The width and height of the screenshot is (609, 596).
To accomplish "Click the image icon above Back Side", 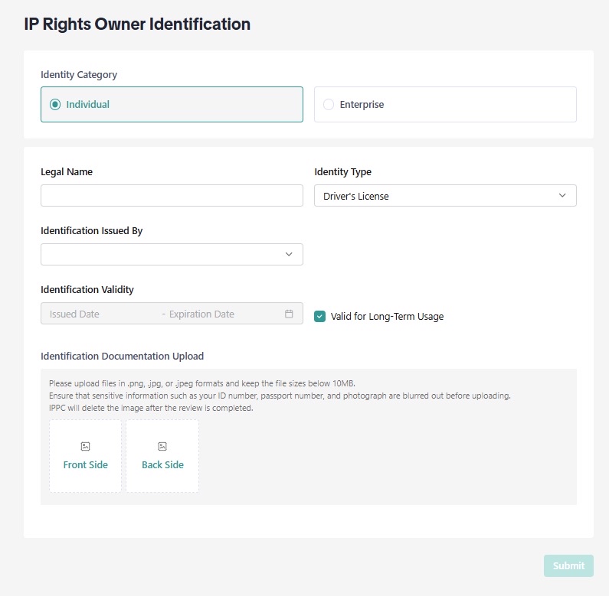I will 162,446.
